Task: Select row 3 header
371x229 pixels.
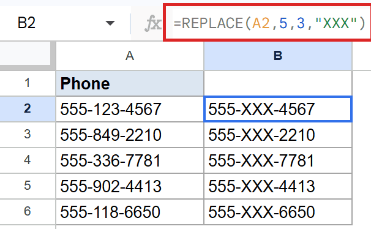Action: point(28,135)
